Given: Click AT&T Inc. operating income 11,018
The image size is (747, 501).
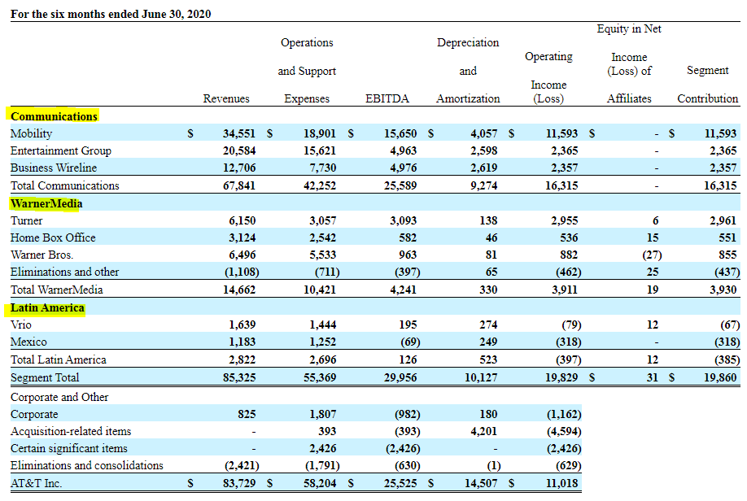Looking at the screenshot, I should coord(561,483).
